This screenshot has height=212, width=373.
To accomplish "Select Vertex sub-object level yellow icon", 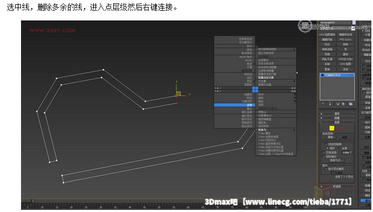I will click(331, 128).
